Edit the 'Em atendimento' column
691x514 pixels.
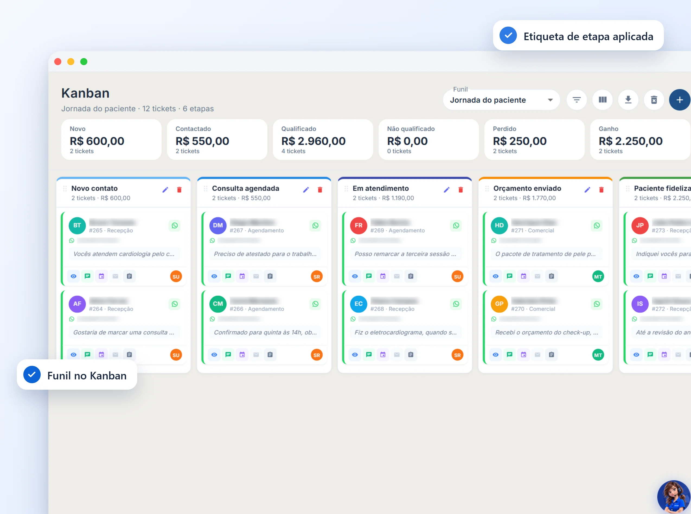pyautogui.click(x=447, y=189)
